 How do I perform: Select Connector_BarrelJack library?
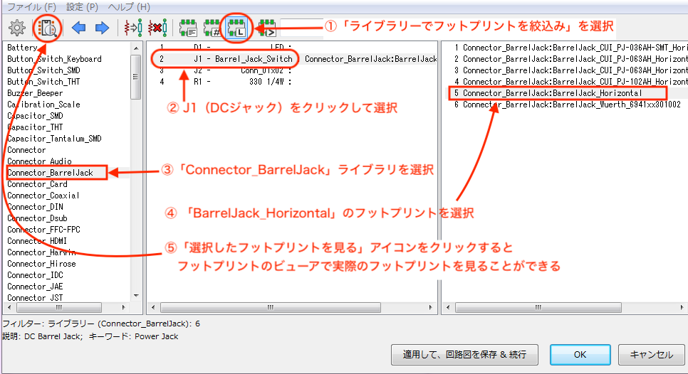50,173
